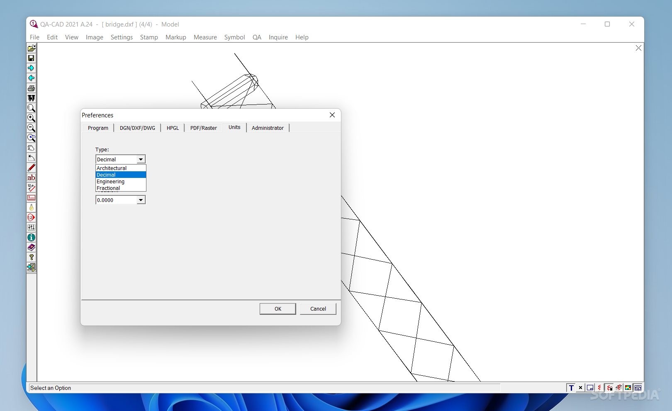Select the Units tab
The image size is (672, 411).
234,127
